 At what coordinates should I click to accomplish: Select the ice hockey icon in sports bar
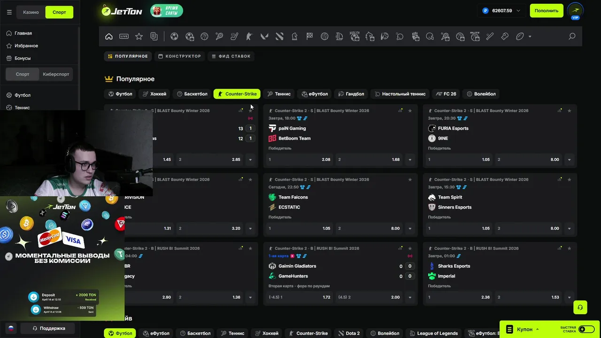234,36
